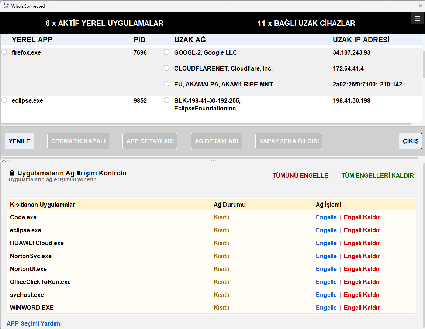Image resolution: width=425 pixels, height=329 pixels.
Task: Click the YEREL APP column header
Action: 32,40
